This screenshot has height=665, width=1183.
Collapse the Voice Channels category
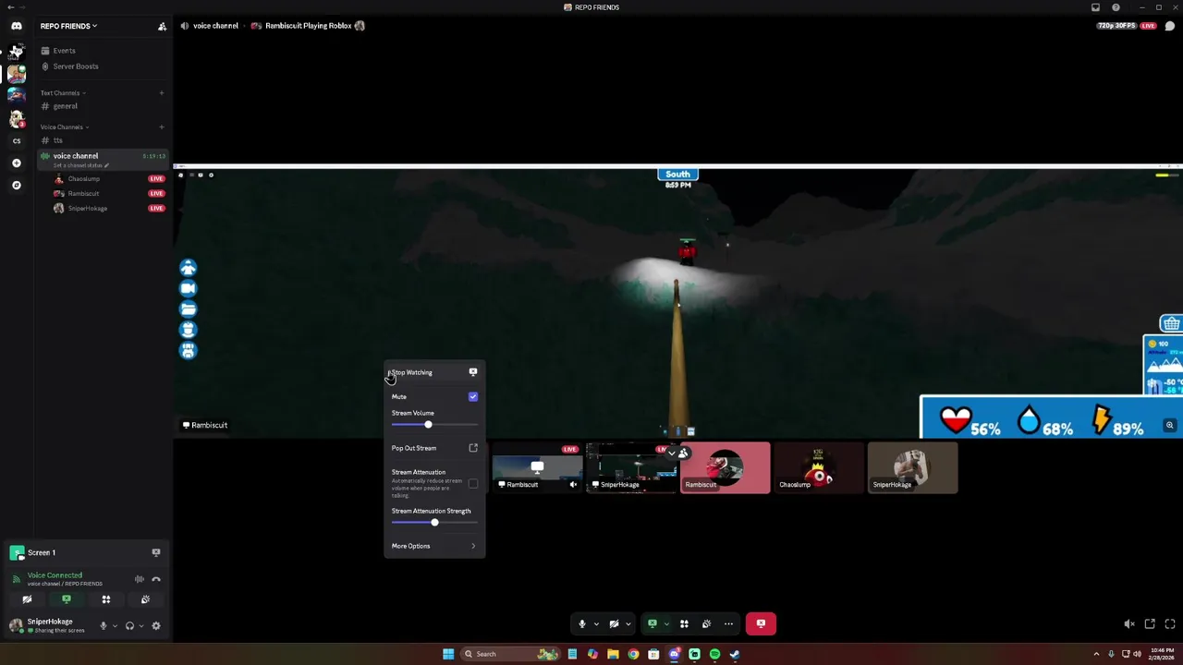tap(65, 127)
